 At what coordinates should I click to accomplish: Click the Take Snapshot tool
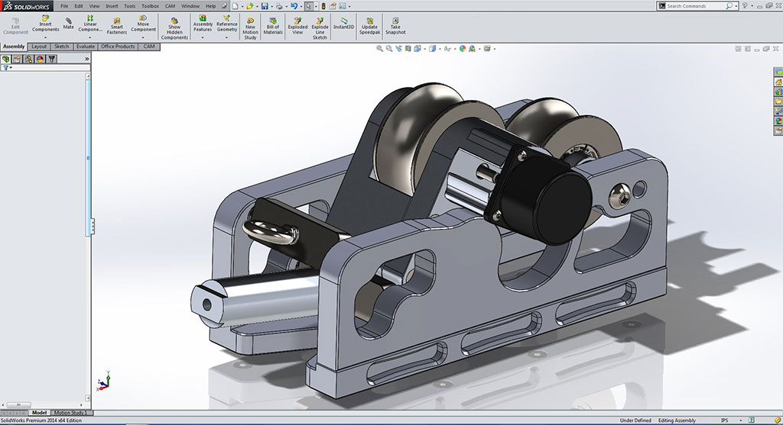395,25
